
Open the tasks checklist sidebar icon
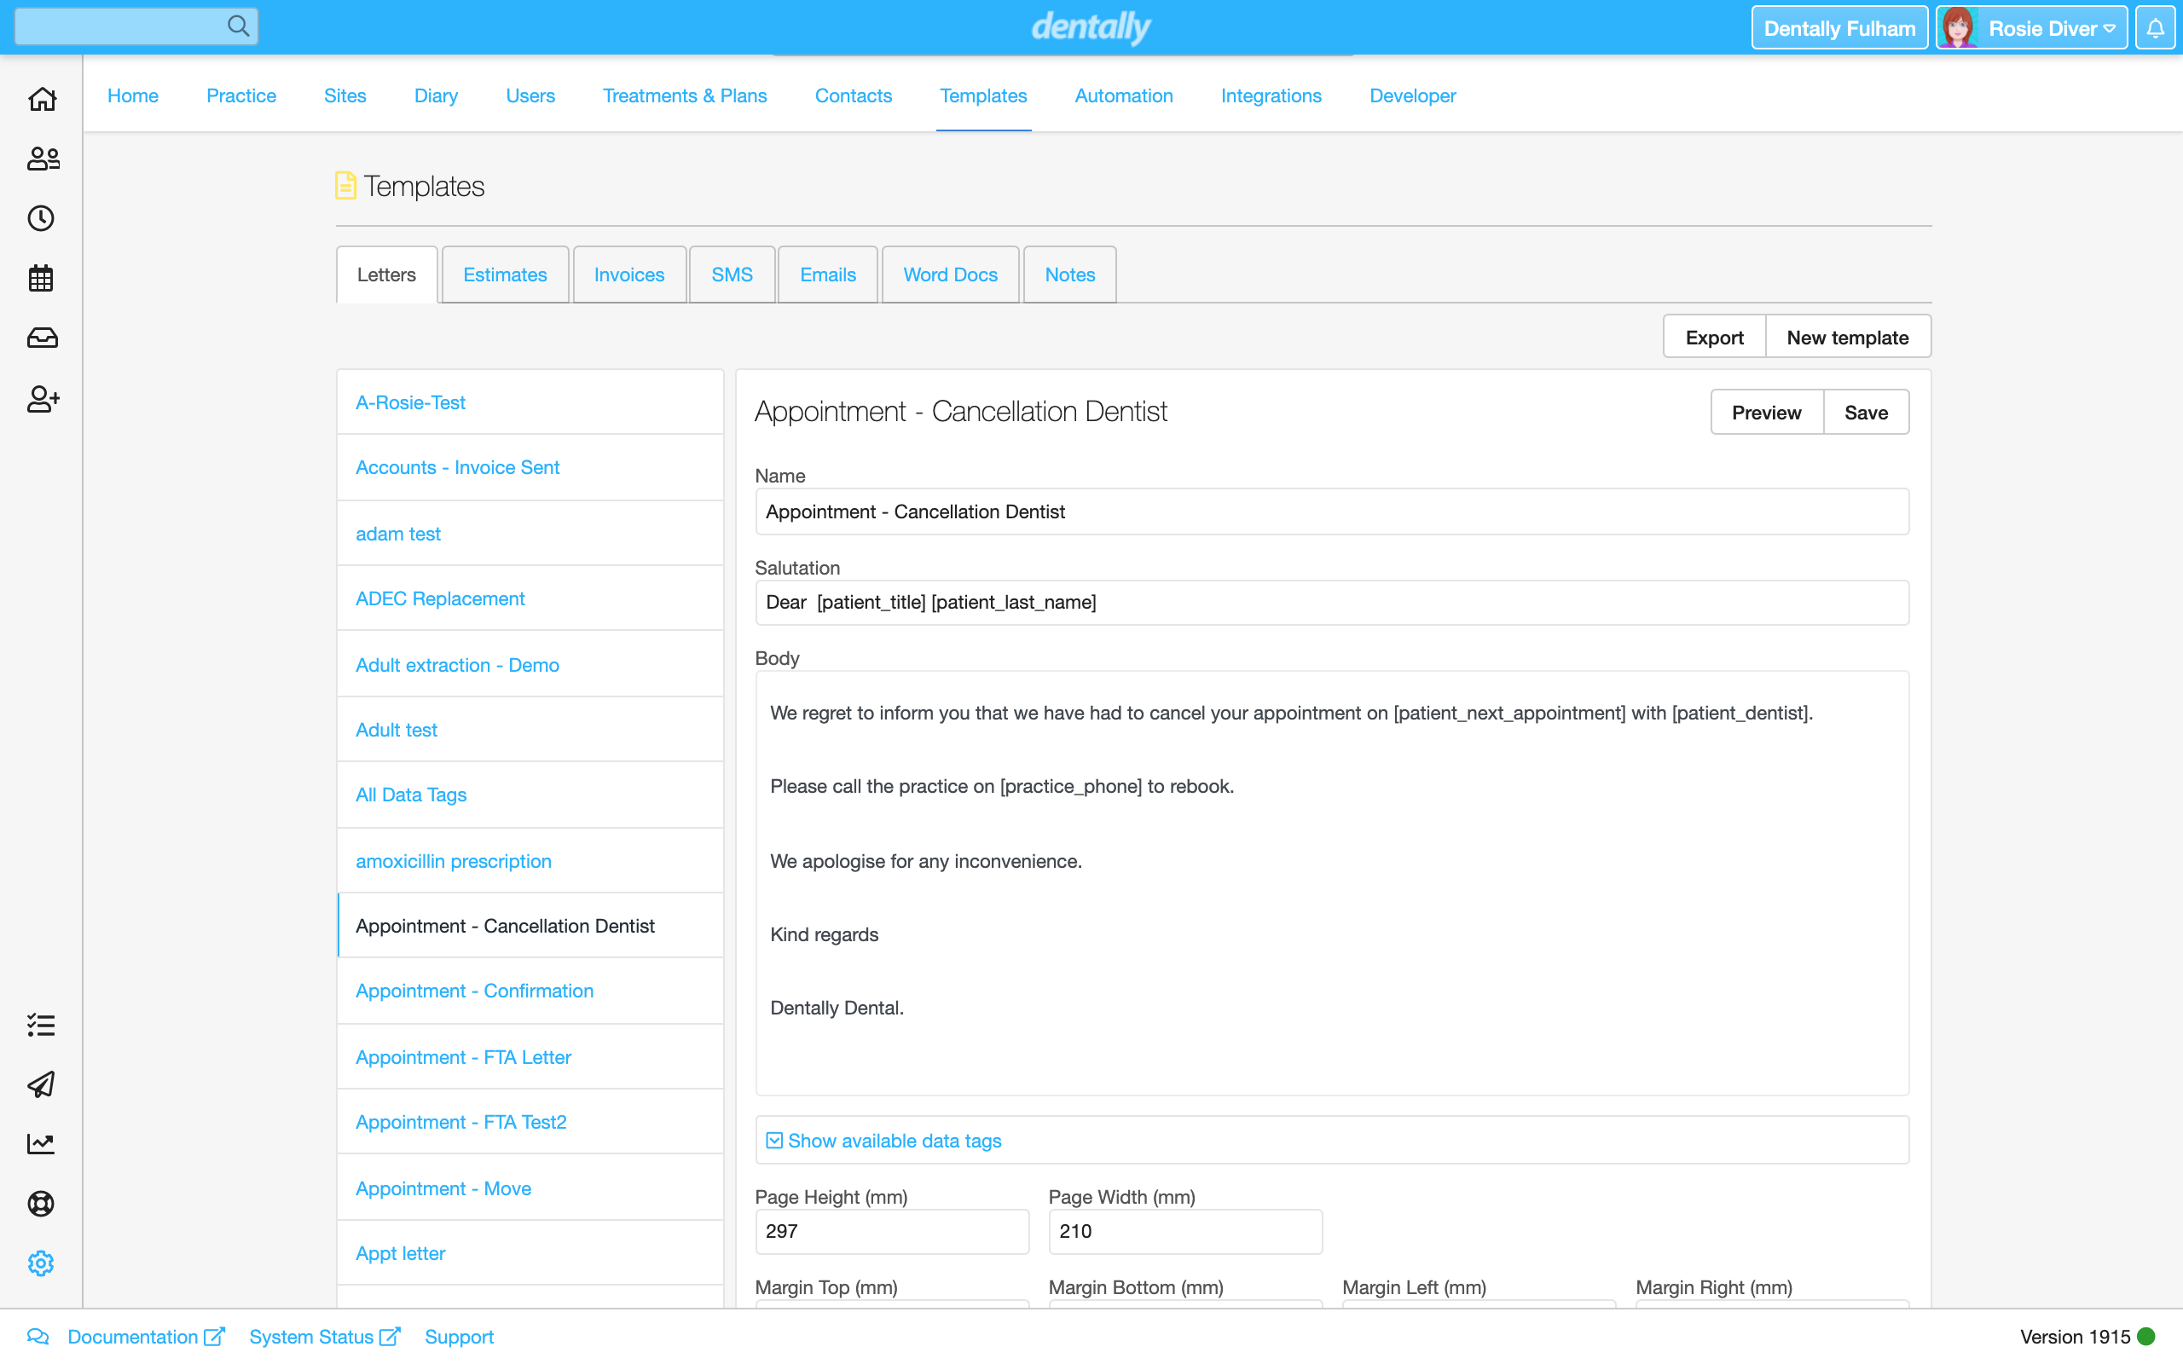[42, 1025]
